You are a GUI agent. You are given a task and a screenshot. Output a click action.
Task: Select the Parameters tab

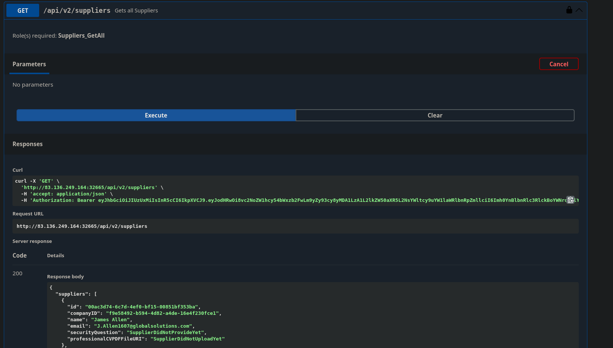click(29, 64)
